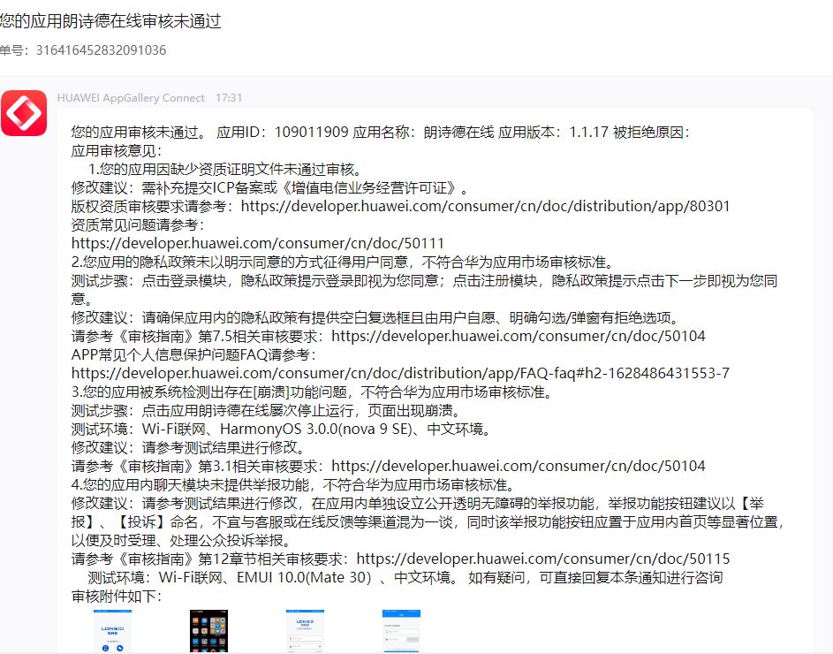Open the distribution/app/80301 qualification link

tap(486, 206)
